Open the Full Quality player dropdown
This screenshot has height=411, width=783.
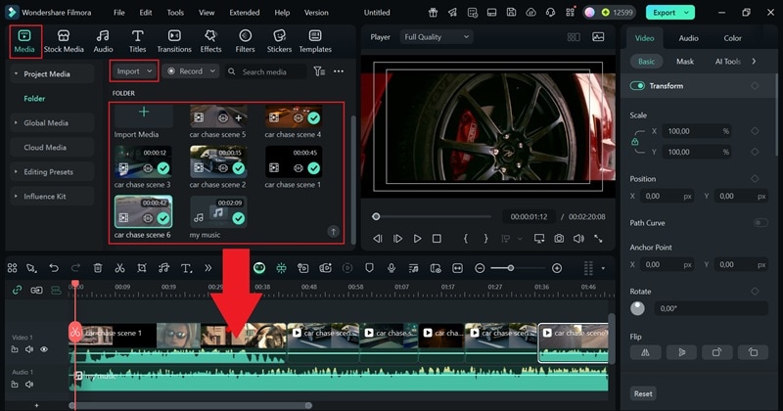(438, 36)
